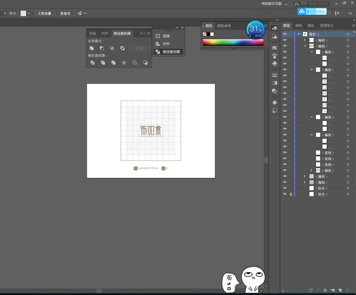Switch to the 资源导出 tab
Screen dimensions: 356x295
click(x=327, y=26)
